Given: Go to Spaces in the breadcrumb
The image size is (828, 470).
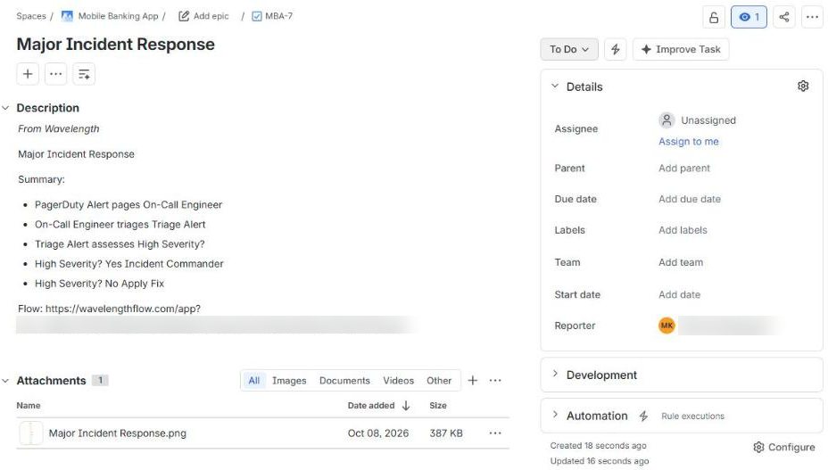Looking at the screenshot, I should pyautogui.click(x=31, y=16).
